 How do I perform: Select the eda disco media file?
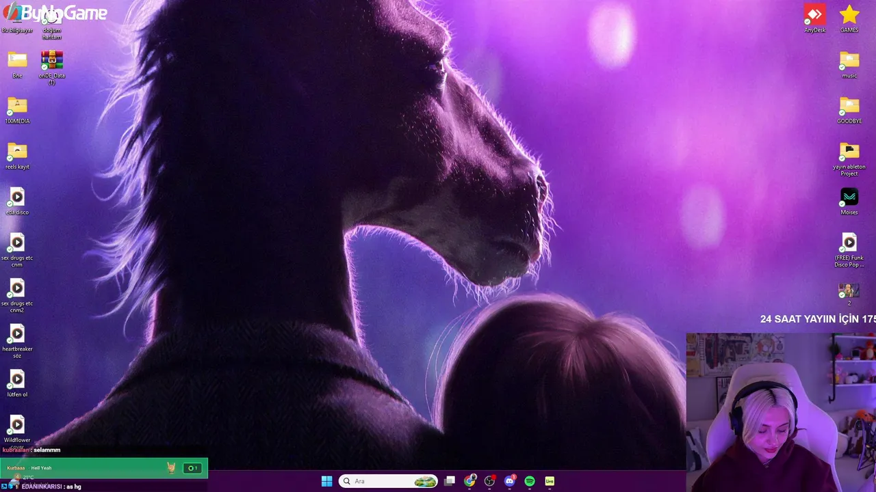click(x=17, y=202)
